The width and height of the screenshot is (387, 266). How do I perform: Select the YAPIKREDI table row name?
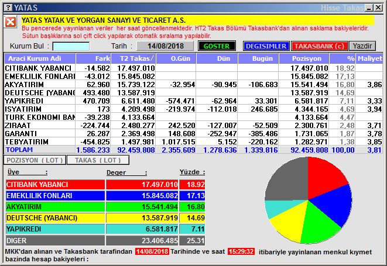point(24,101)
